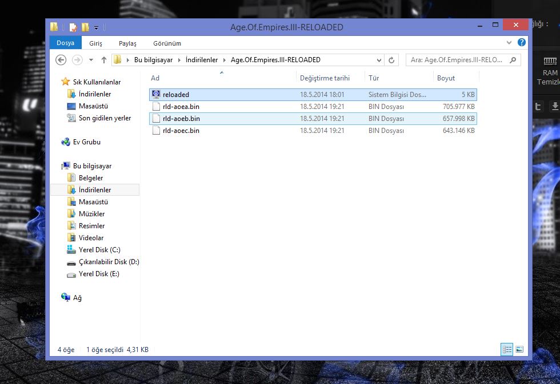Open İndirilenler under Bu bilgisayar

[x=95, y=189]
